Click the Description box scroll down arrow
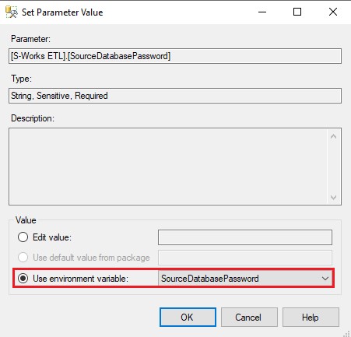The image size is (351, 337). pyautogui.click(x=333, y=198)
